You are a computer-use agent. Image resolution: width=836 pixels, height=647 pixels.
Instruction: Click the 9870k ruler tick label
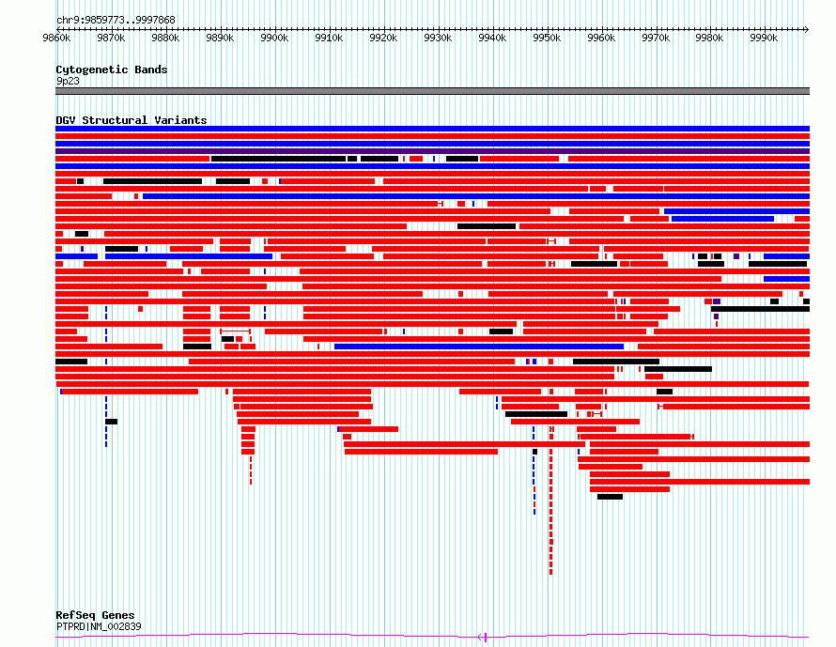pyautogui.click(x=111, y=38)
